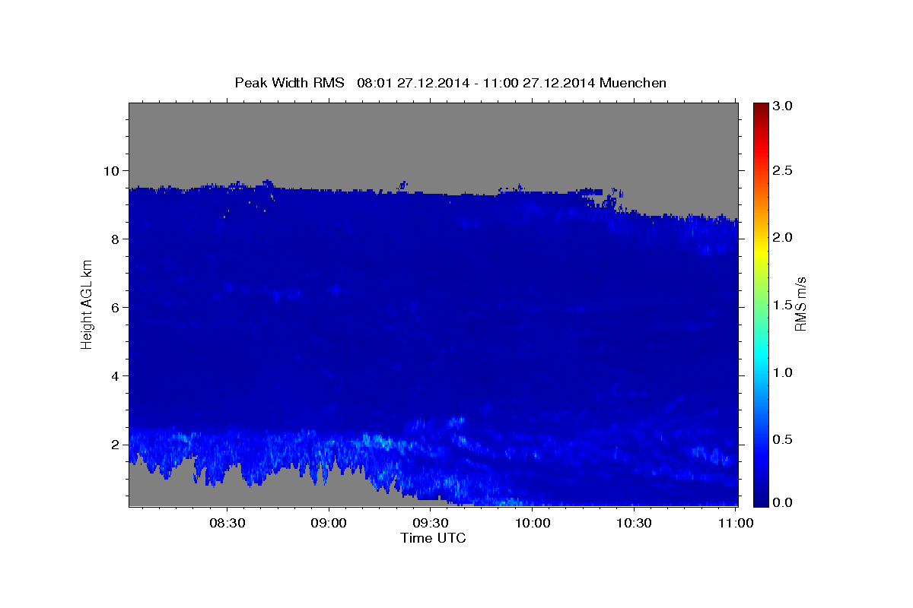Click the 10:00 time tick label
The height and width of the screenshot is (608, 913).
point(533,523)
